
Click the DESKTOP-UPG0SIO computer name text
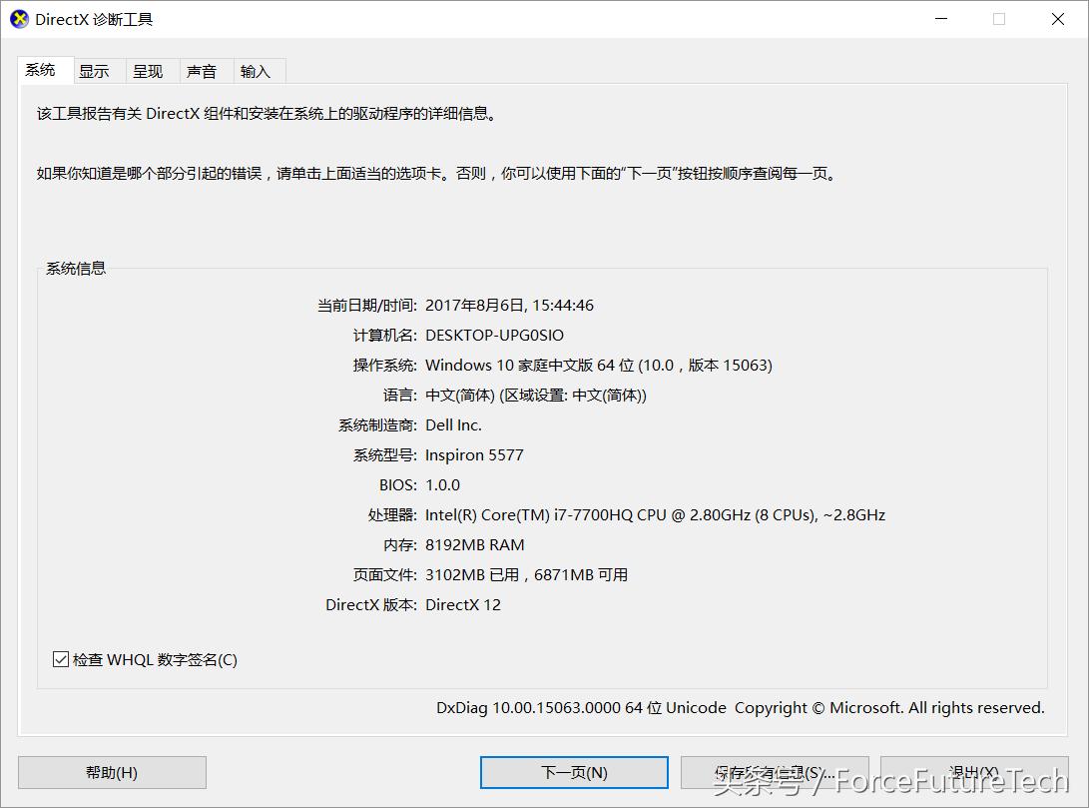[x=493, y=335]
